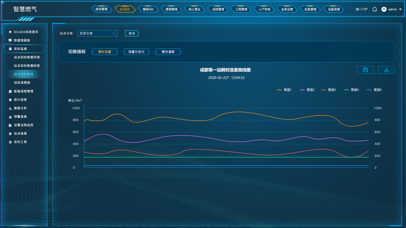Viewport: 406px width, 228px height.
Task: Switch indicator to 瞬时流量
Action: tap(105, 52)
